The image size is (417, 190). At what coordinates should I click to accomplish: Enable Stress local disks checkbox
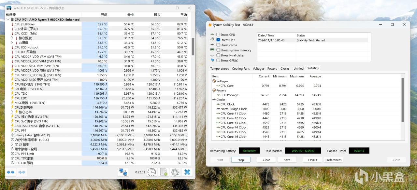[218, 55]
